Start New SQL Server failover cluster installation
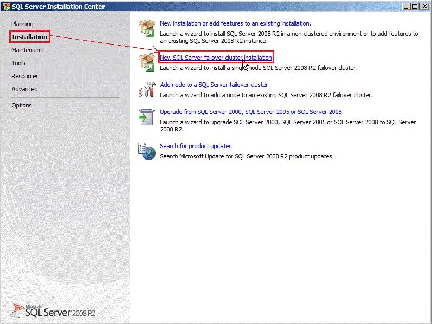 216,58
